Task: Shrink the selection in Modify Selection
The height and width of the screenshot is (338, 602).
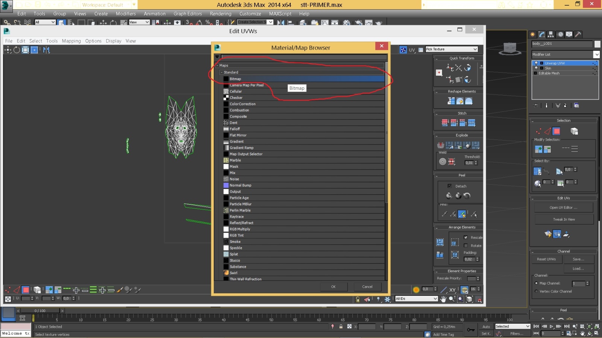Action: tap(547, 149)
